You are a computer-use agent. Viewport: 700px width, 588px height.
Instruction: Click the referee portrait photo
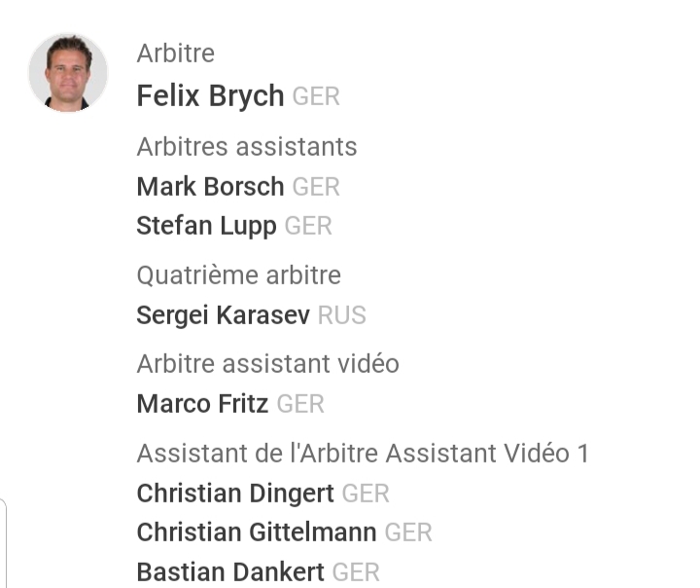tap(68, 73)
